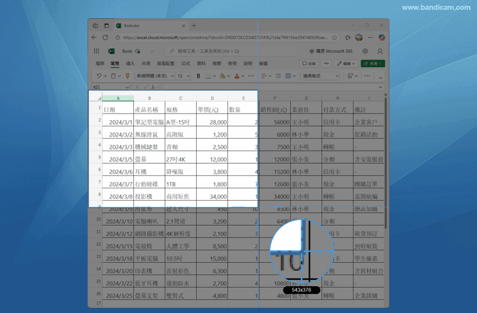Image resolution: width=477 pixels, height=313 pixels.
Task: Expand the Paste options dropdown arrow
Action: point(119,76)
